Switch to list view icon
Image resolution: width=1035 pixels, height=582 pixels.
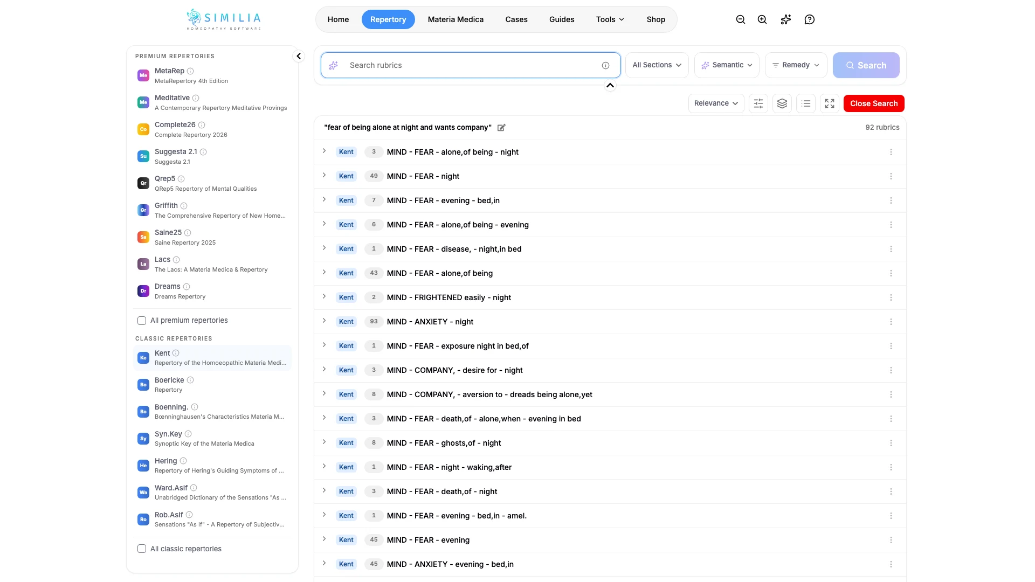(x=806, y=103)
